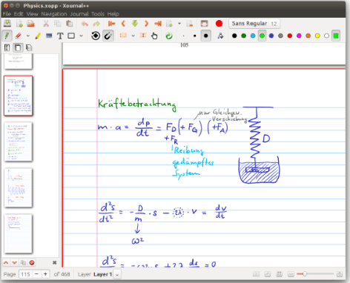Expand the draw rectangle shape dropdown arrow
Viewport: 350px width, 283px height.
(x=81, y=36)
